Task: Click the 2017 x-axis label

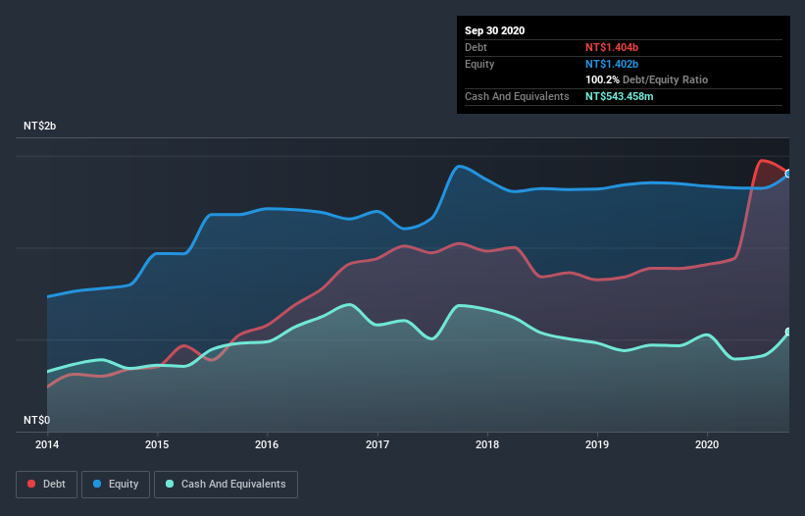Action: (x=377, y=444)
